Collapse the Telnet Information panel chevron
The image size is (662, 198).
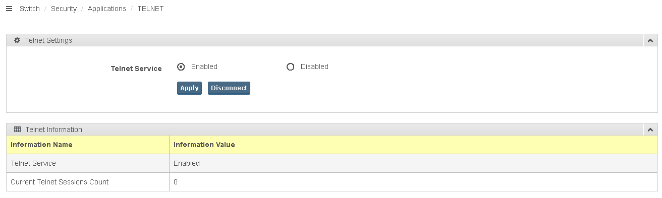(x=650, y=129)
